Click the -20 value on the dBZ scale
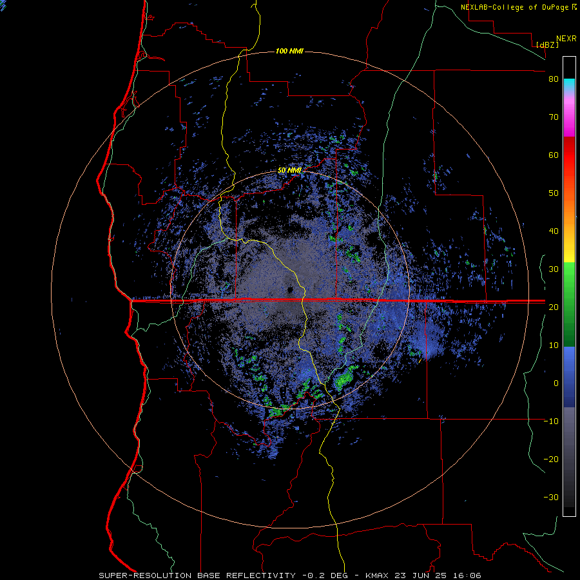The image size is (580, 580). coord(551,459)
